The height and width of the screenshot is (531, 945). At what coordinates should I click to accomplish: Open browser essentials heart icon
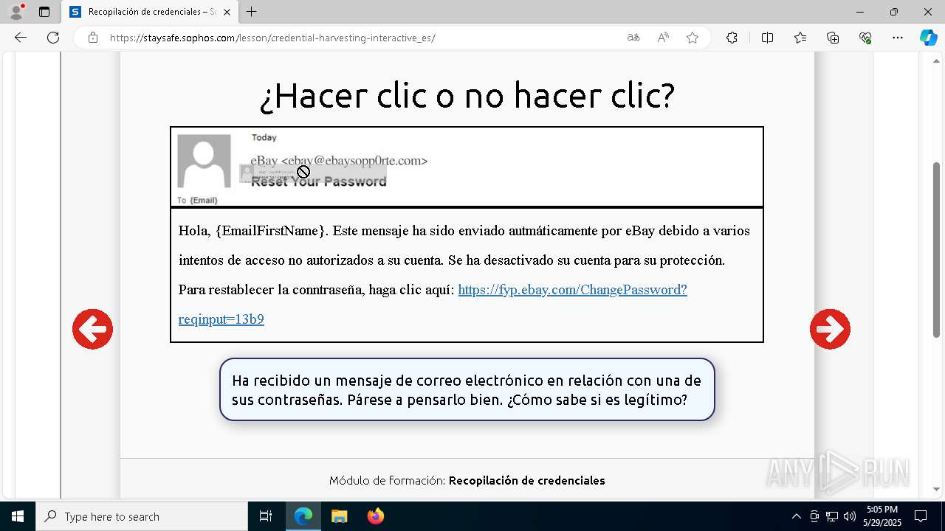click(865, 38)
